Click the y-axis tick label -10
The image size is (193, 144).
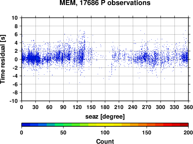tap(14, 101)
